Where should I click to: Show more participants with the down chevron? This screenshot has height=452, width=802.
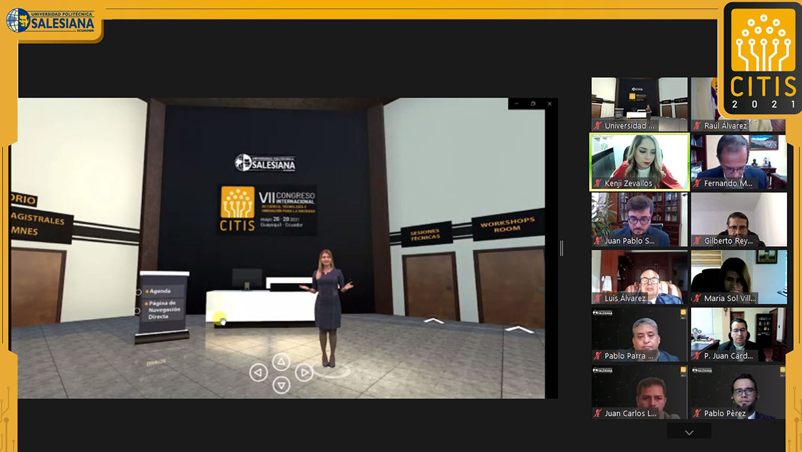(x=689, y=432)
